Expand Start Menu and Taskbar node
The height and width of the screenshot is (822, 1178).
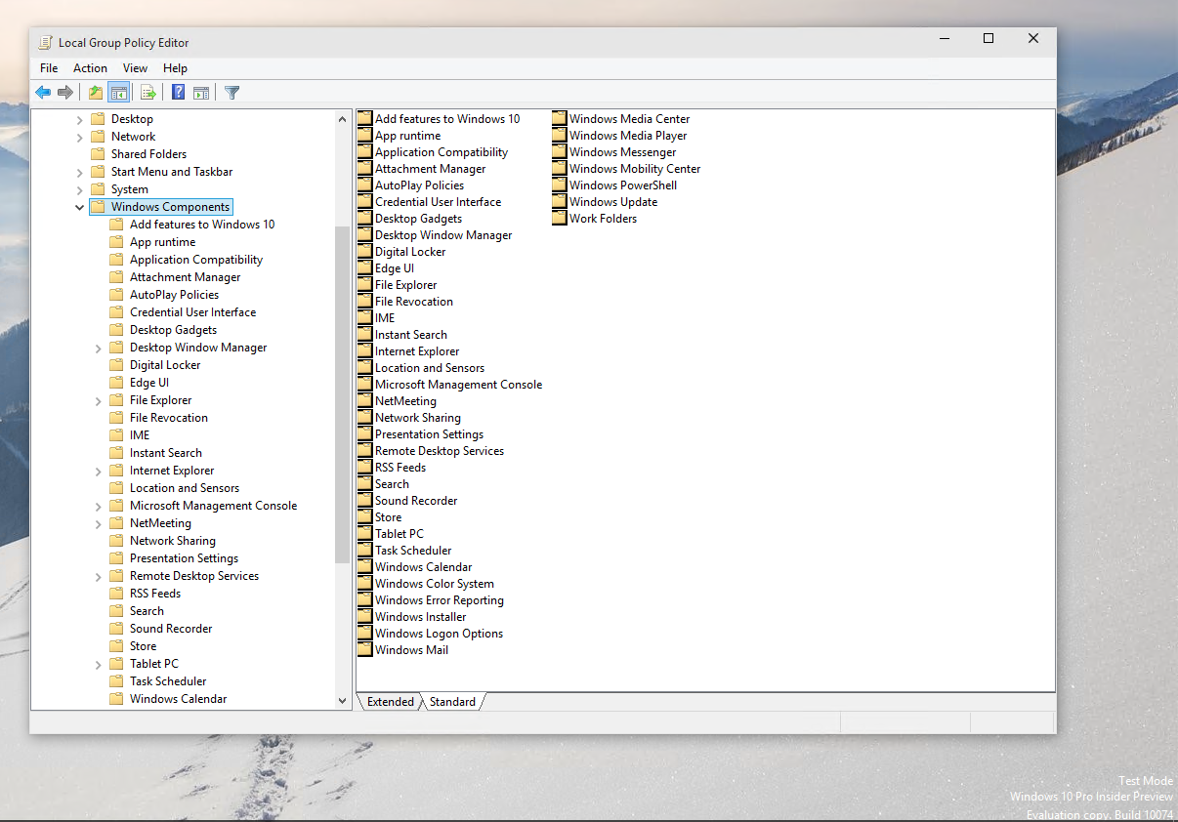click(x=80, y=172)
